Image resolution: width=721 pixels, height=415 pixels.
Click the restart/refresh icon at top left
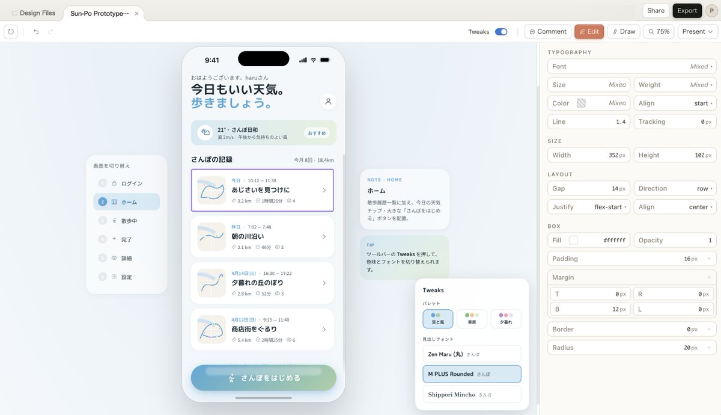[11, 31]
